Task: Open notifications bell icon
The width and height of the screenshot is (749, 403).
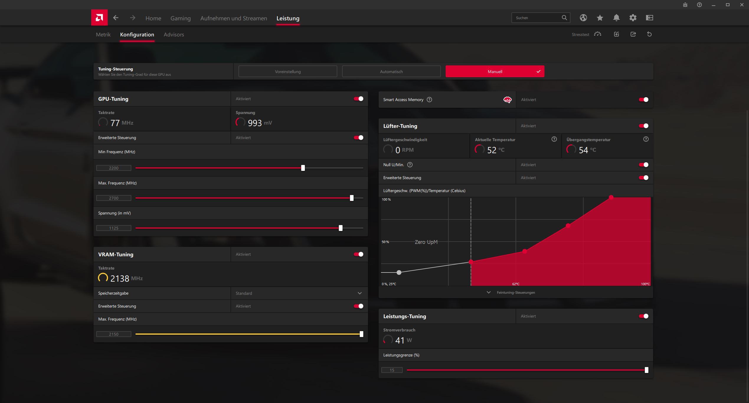Action: (616, 18)
